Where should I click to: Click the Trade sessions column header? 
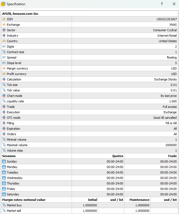172,156
